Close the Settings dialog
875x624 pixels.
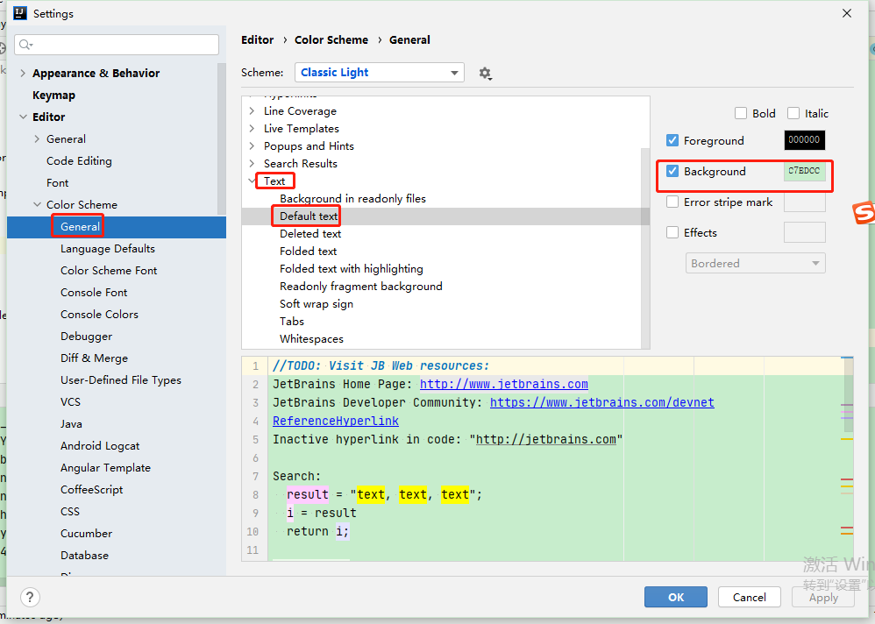(847, 13)
